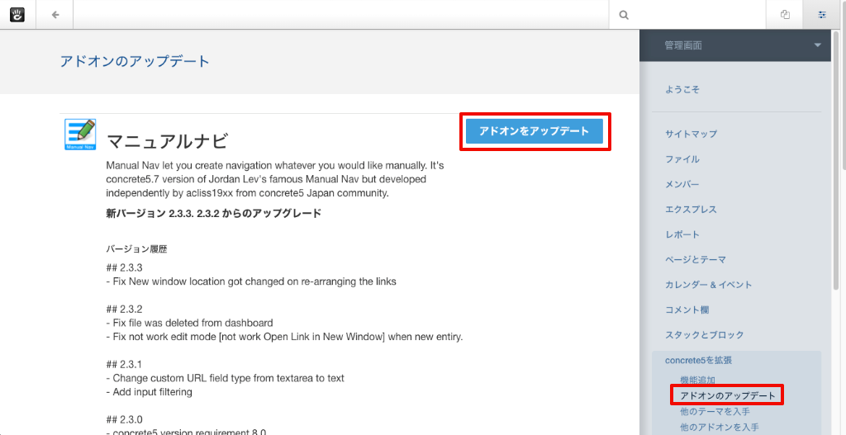Click the search magnifier icon
This screenshot has width=846, height=435.
pyautogui.click(x=624, y=14)
